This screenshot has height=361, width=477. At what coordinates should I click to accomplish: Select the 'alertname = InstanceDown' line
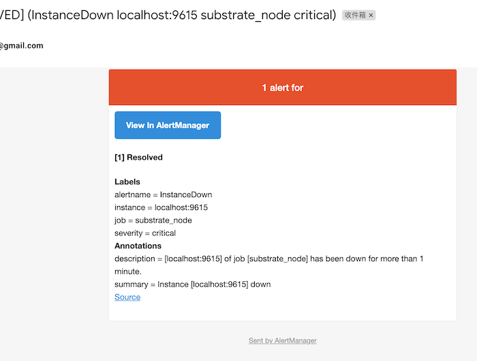tap(163, 195)
